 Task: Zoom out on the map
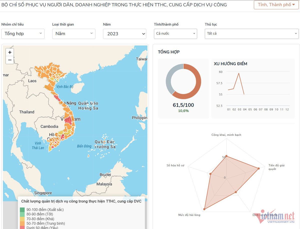[x=10, y=60]
